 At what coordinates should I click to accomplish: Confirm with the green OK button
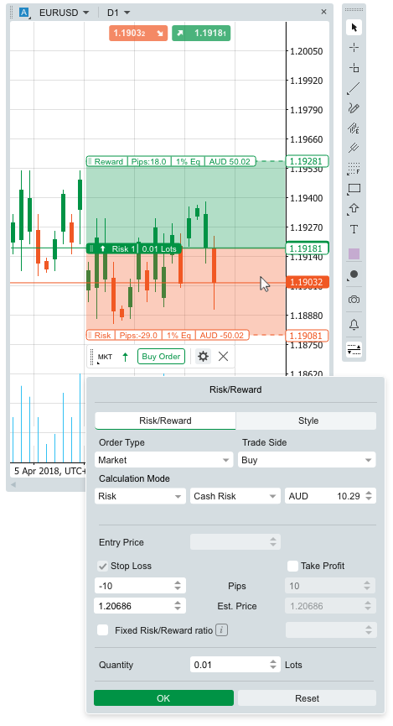(x=163, y=698)
